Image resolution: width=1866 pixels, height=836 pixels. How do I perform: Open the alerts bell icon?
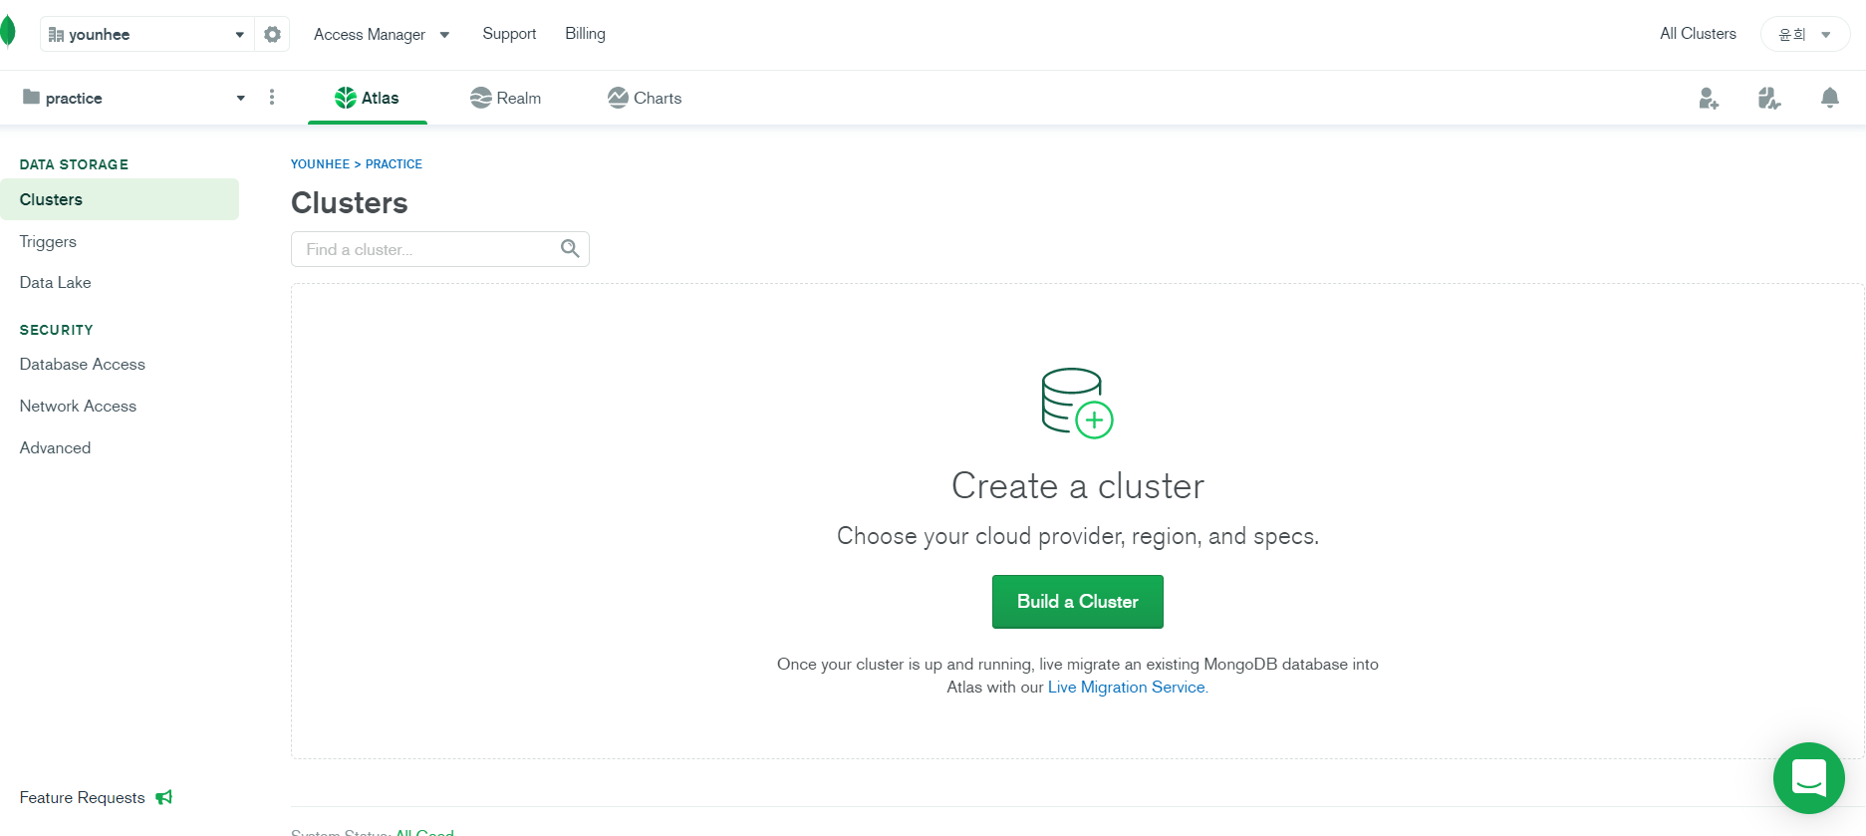pyautogui.click(x=1830, y=98)
